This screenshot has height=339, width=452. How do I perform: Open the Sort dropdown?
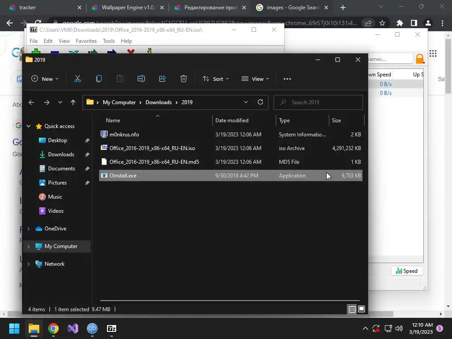tap(215, 79)
